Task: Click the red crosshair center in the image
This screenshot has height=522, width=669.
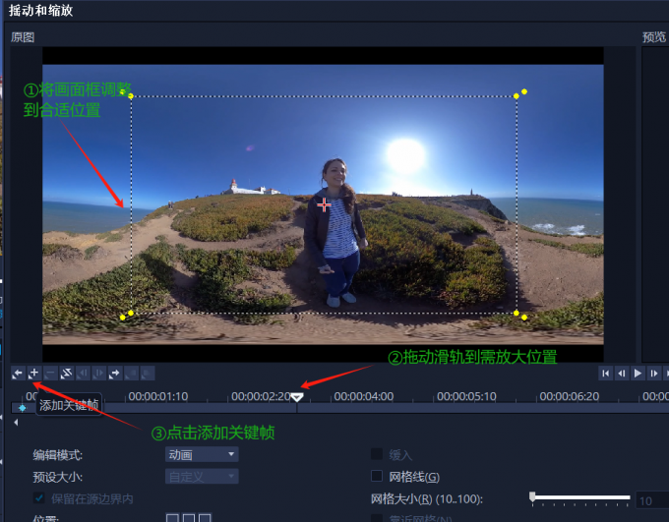Action: click(325, 204)
